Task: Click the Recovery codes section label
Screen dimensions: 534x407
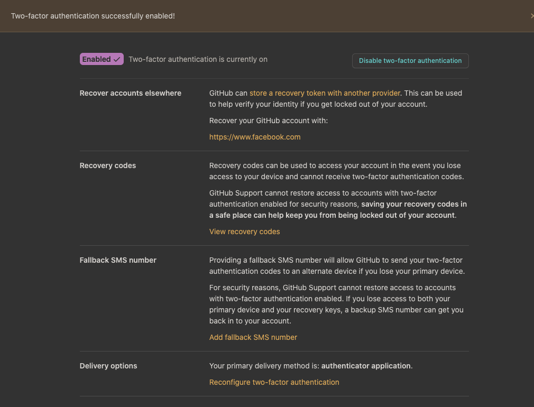Action: tap(107, 165)
